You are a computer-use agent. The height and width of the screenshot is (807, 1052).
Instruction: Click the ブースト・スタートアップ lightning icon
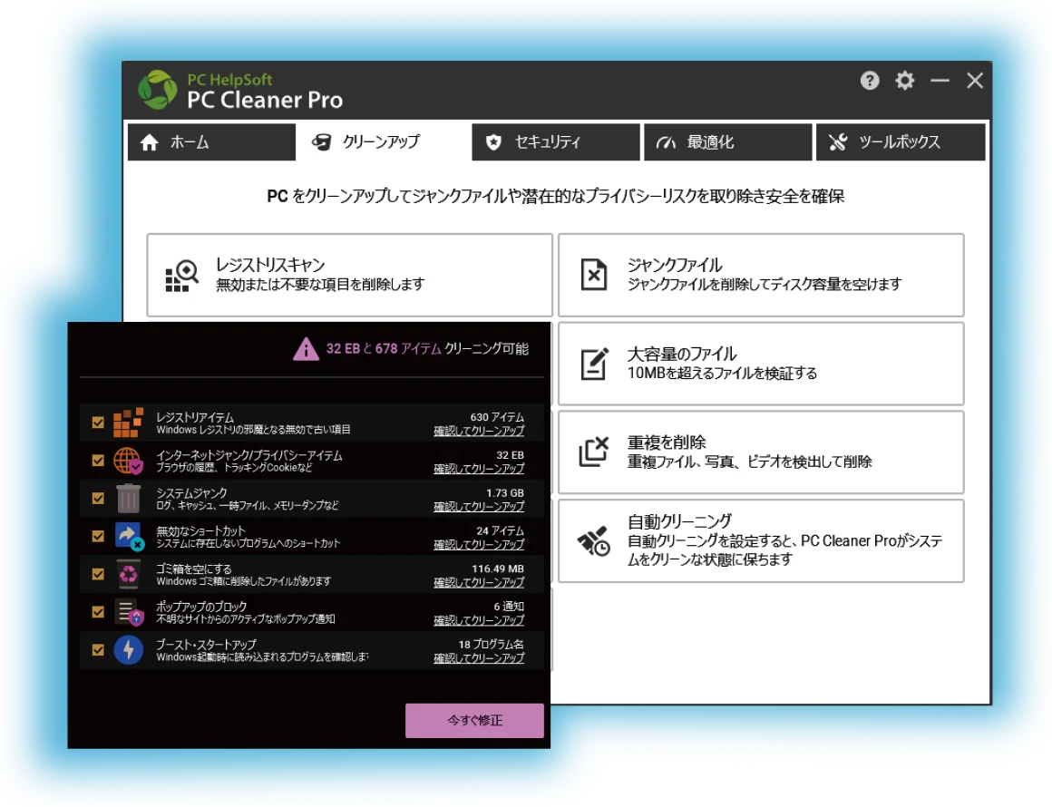click(128, 650)
